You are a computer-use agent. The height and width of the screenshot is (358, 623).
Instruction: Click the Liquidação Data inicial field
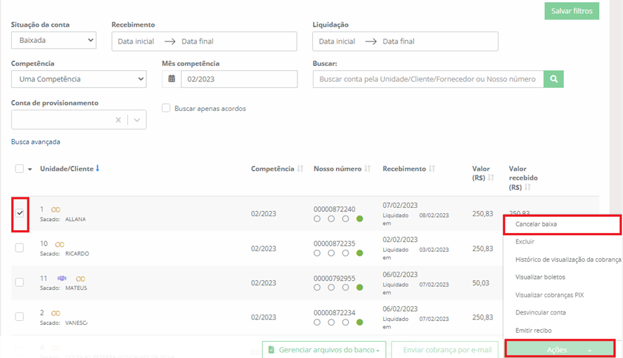[x=337, y=41]
